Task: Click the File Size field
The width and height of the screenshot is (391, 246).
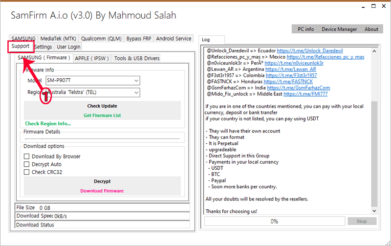Action: tap(102, 207)
